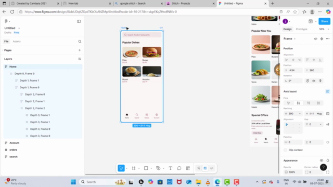
Task: Select the Account layer
Action: 14,143
